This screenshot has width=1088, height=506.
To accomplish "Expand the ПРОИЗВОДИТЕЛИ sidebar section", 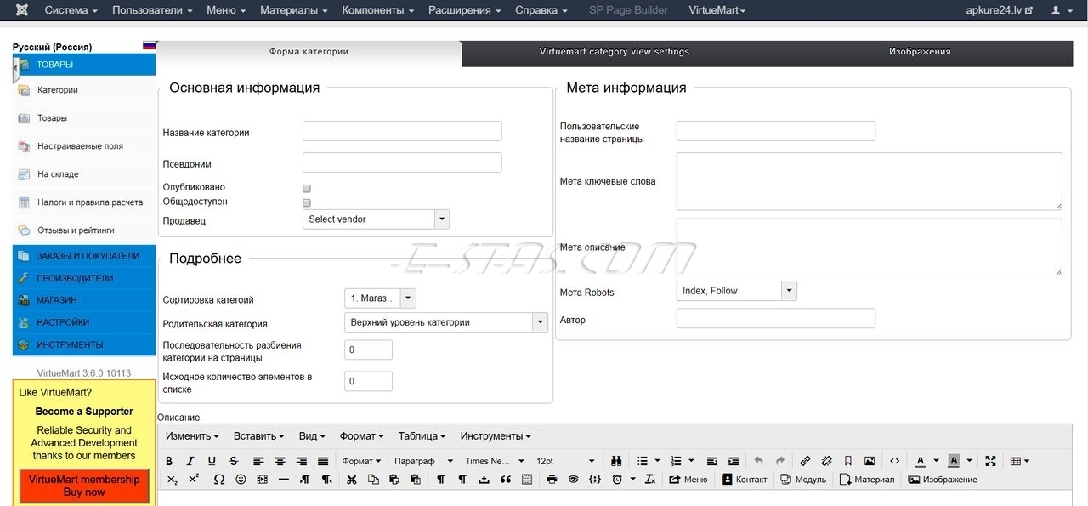I will point(84,278).
